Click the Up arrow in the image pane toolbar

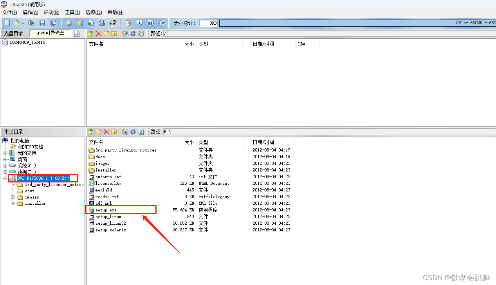click(91, 34)
